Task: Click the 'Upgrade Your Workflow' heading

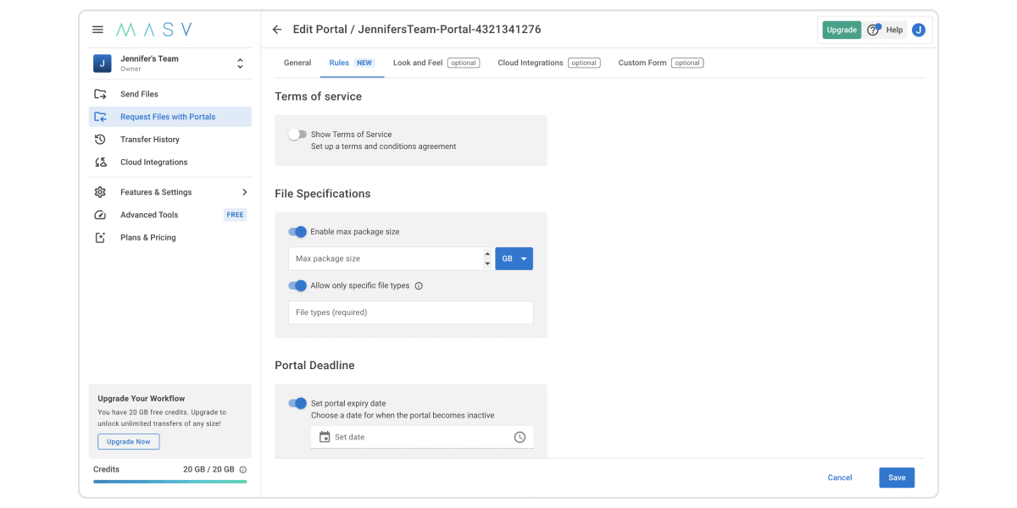Action: coord(142,399)
